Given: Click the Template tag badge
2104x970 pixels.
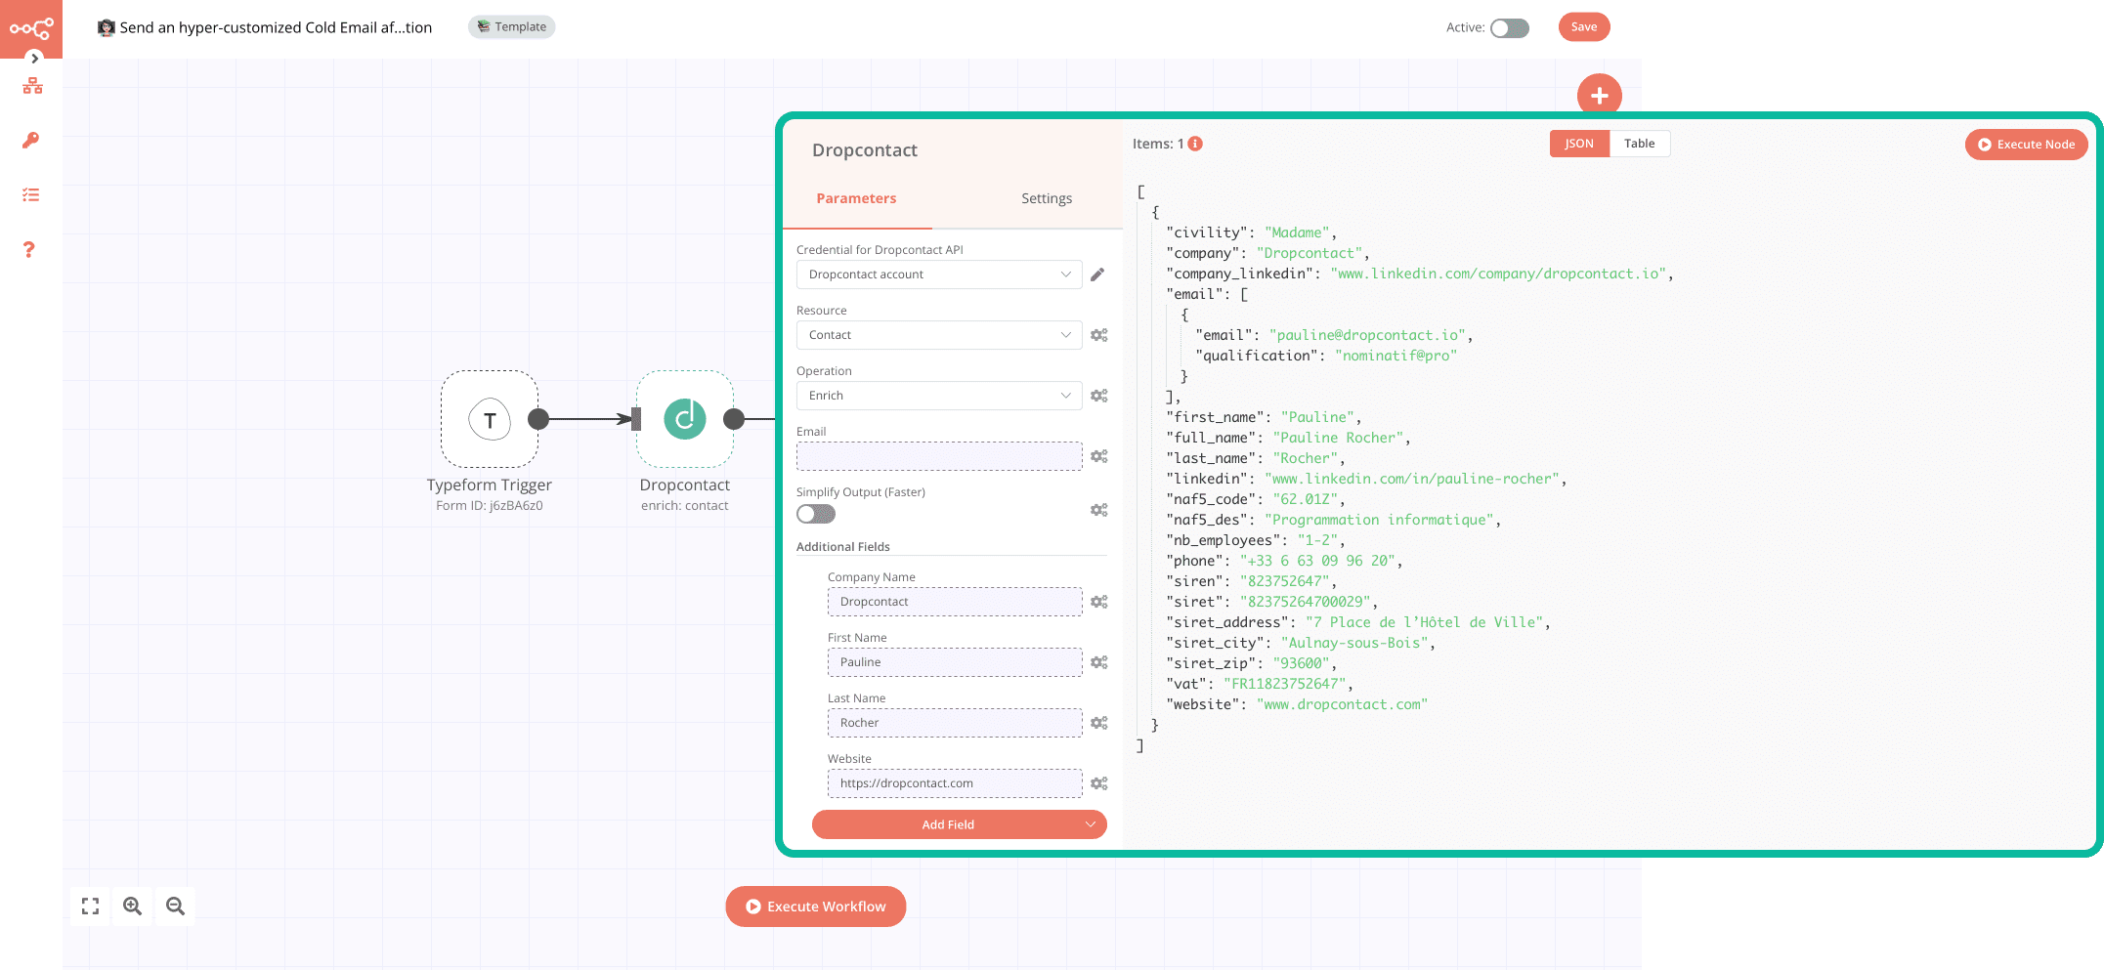Looking at the screenshot, I should pos(511,26).
